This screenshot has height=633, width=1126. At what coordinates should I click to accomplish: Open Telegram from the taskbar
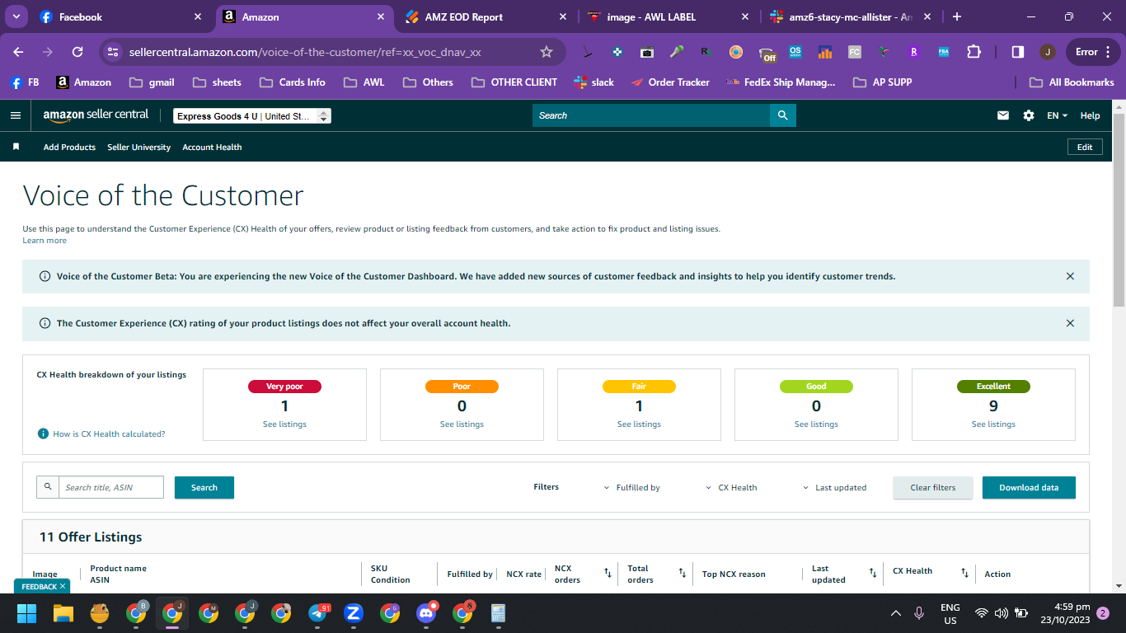[317, 613]
